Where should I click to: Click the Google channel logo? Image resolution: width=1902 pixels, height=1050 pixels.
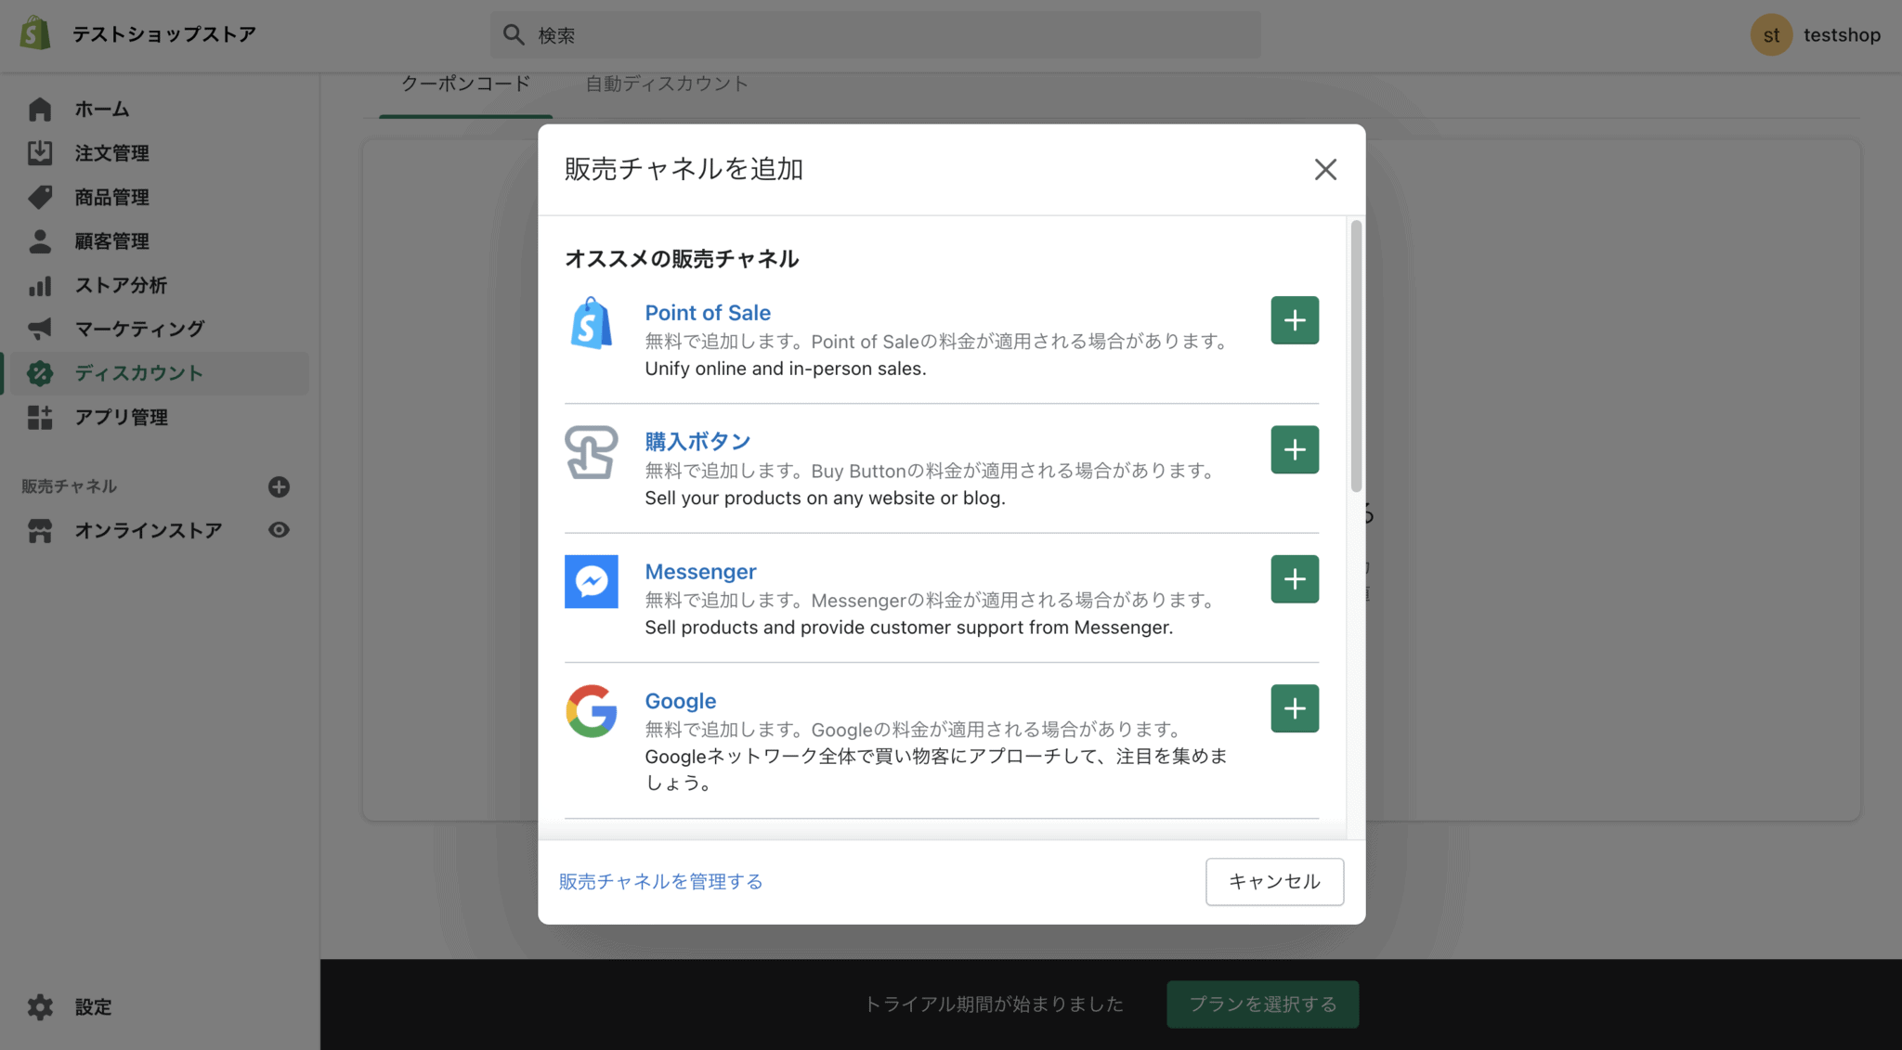tap(592, 711)
